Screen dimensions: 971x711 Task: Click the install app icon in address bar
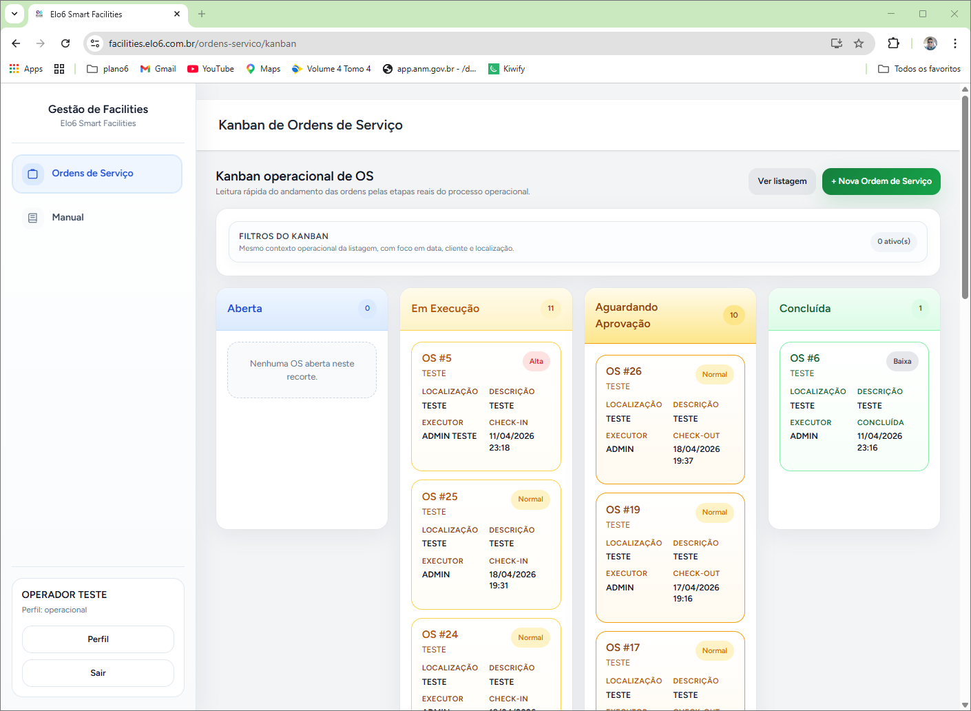837,43
